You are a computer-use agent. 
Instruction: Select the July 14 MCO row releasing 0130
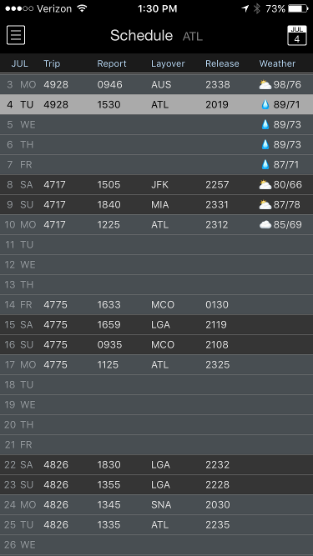click(157, 304)
